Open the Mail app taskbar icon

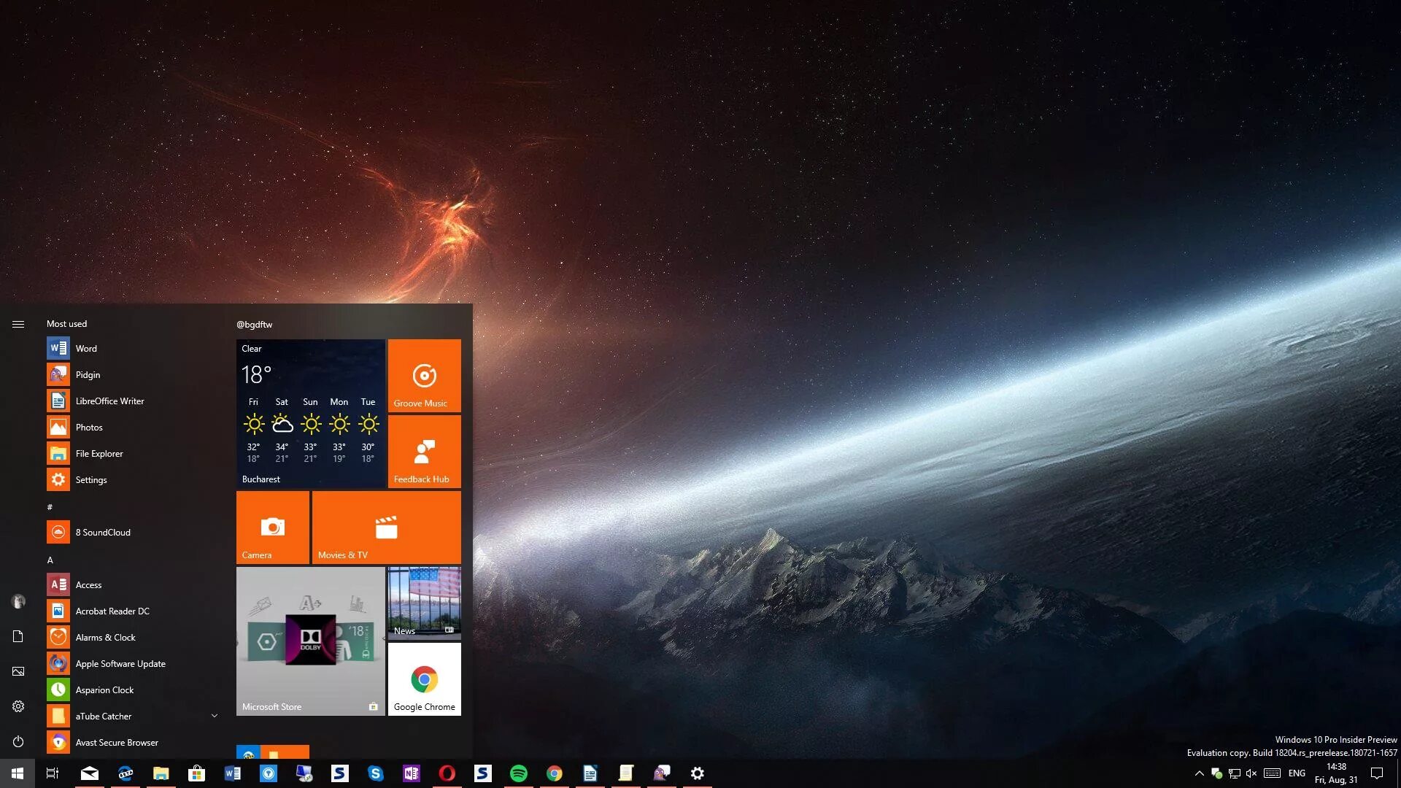90,773
